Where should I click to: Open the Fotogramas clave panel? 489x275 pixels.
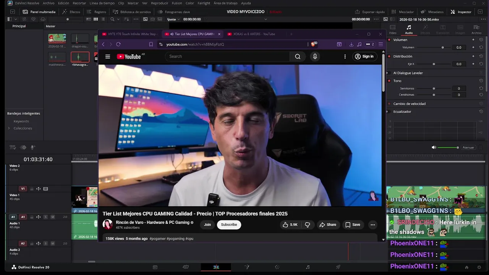tap(173, 12)
